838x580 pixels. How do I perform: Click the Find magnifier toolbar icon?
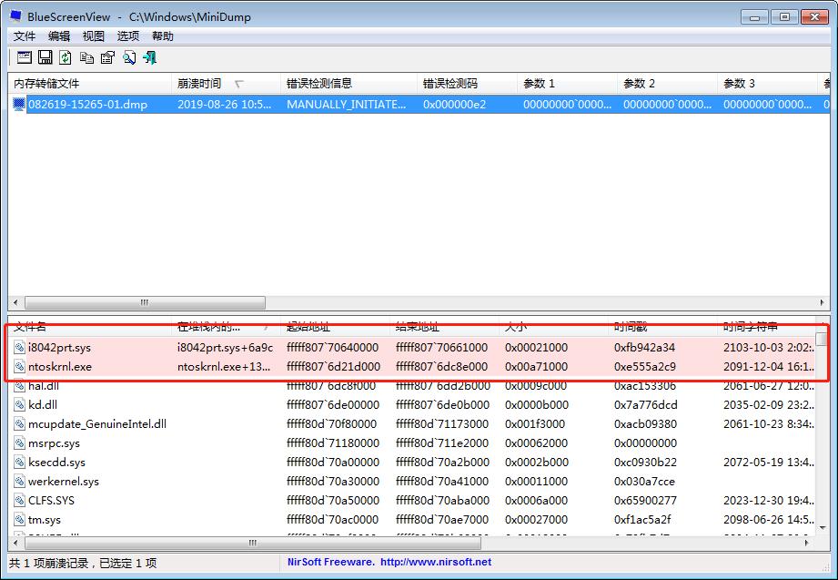pos(128,57)
